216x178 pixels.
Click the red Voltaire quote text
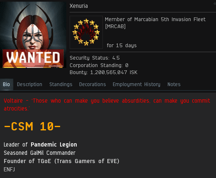pos(107,104)
